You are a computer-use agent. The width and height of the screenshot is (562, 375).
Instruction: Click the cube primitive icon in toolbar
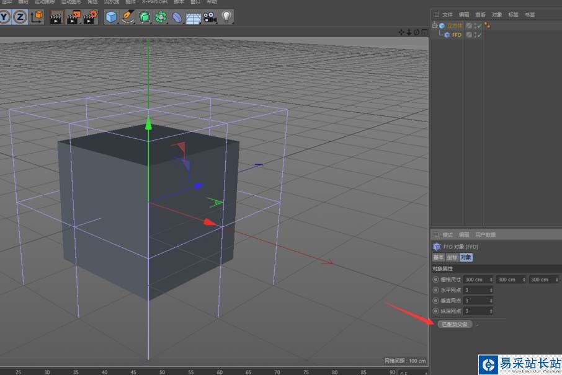pyautogui.click(x=111, y=17)
